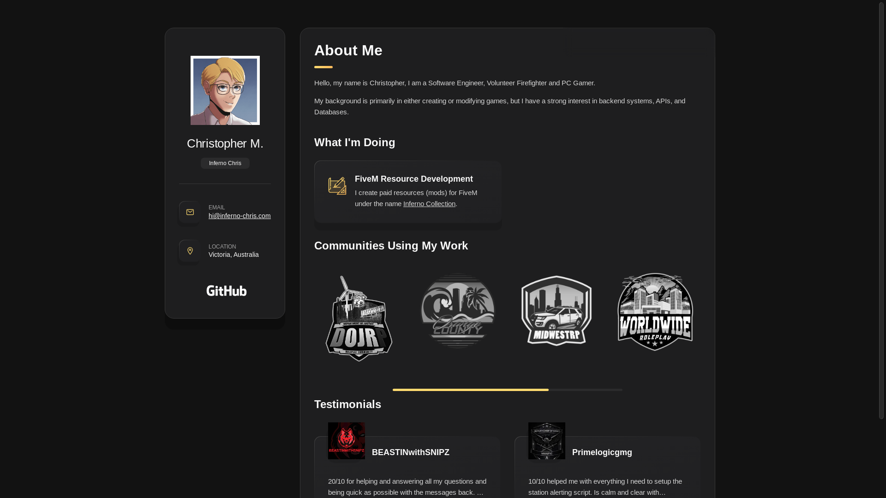
Task: Email hi@inferno-chris.com via the link
Action: pos(239,216)
